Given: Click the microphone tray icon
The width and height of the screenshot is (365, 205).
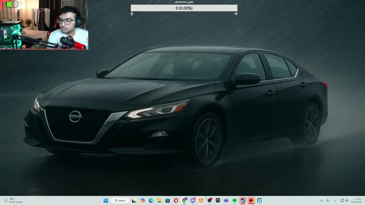Looking at the screenshot, I should (328, 200).
